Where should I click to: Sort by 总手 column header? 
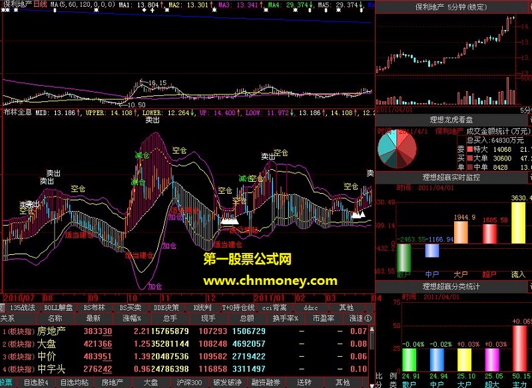pos(170,319)
